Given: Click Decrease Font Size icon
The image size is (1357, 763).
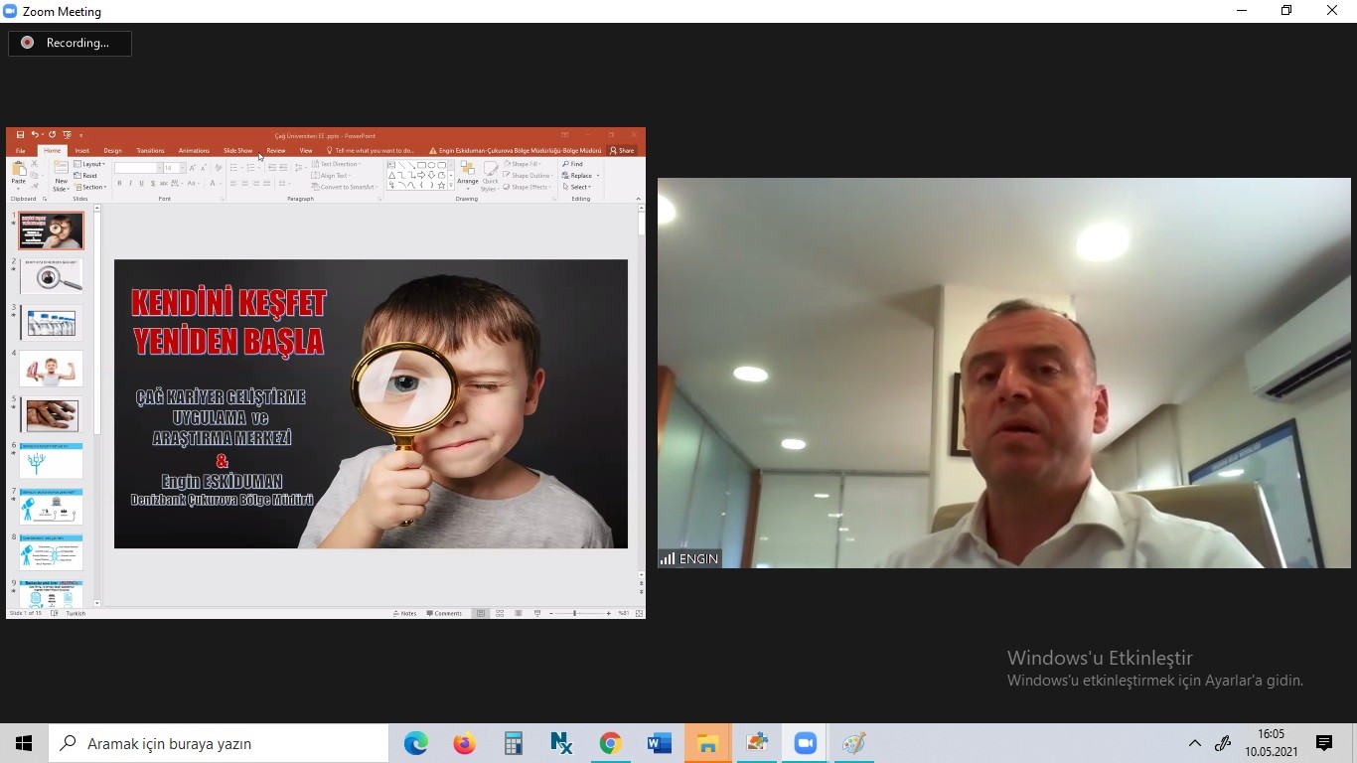Looking at the screenshot, I should pyautogui.click(x=203, y=168).
